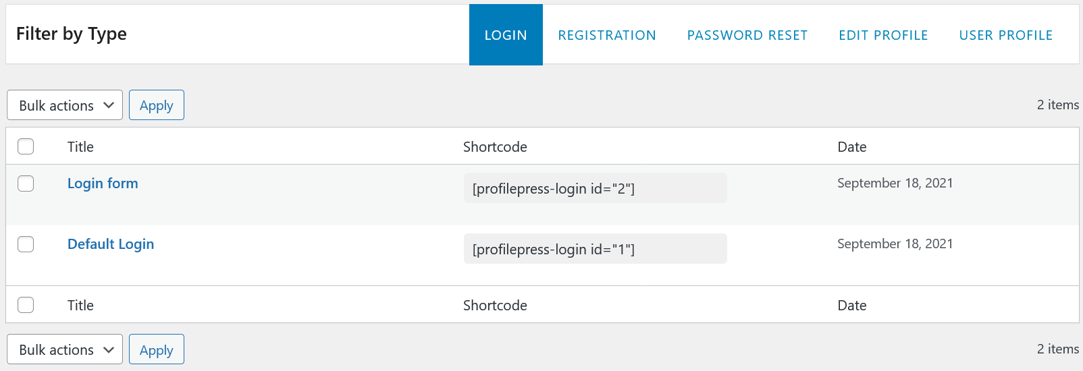Select the PASSWORD RESET tab
This screenshot has width=1083, height=371.
pyautogui.click(x=747, y=35)
